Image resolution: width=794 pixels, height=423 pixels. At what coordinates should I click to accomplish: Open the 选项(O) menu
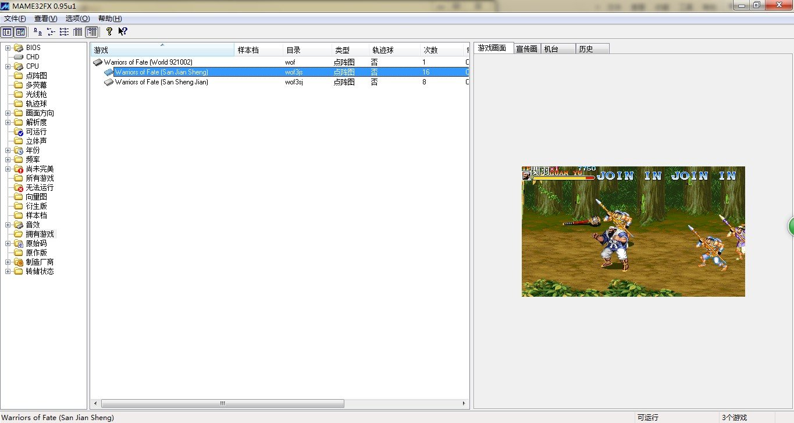[77, 19]
